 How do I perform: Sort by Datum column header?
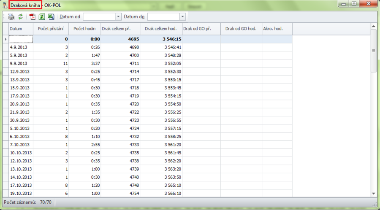21,29
